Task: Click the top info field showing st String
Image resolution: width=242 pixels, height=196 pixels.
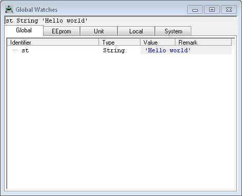Action: 121,21
